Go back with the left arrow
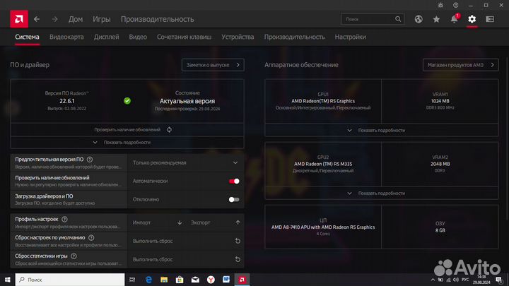 pos(37,19)
